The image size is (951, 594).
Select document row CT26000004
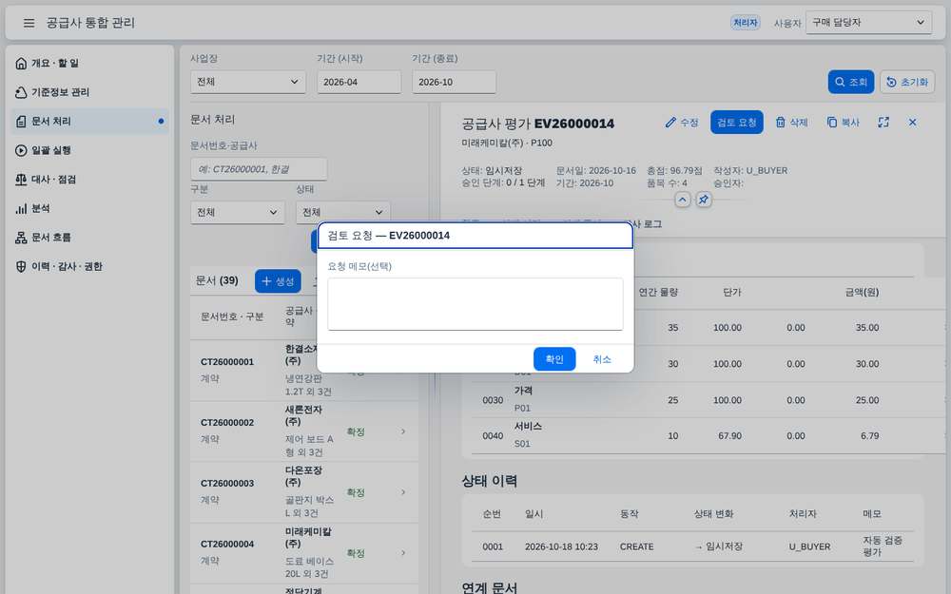click(304, 553)
